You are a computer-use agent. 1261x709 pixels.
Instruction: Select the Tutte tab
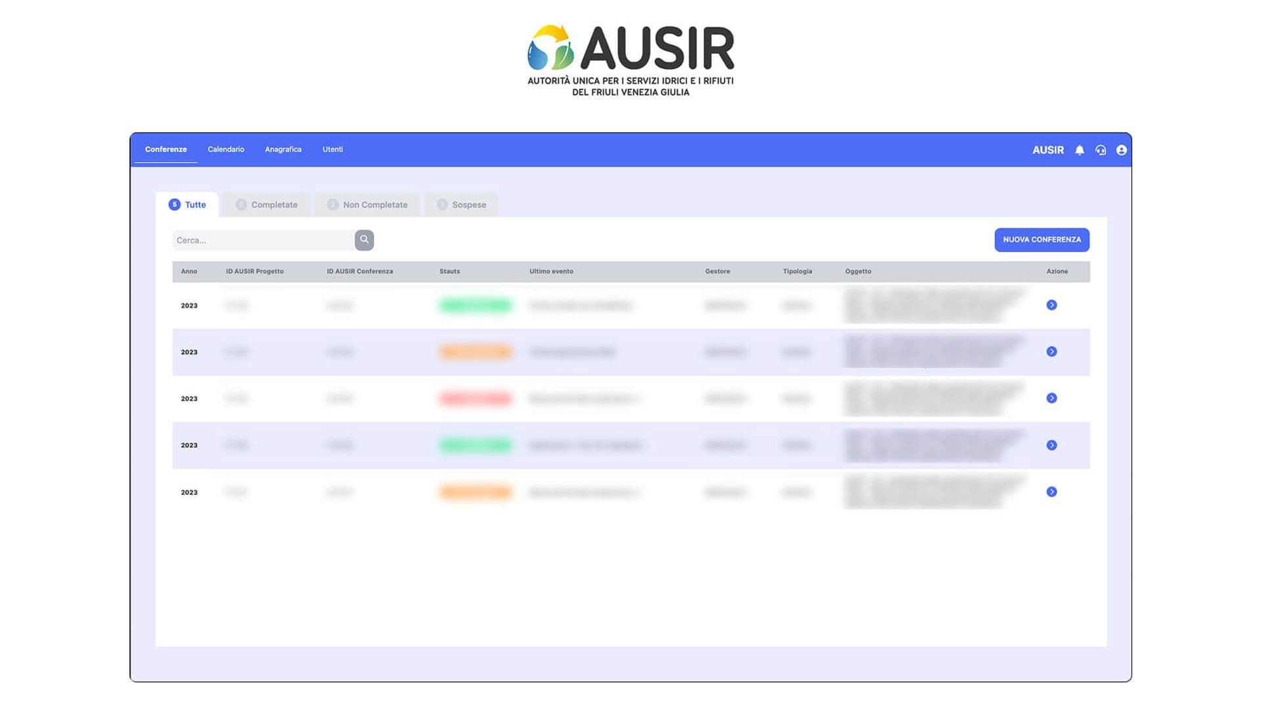pos(187,205)
